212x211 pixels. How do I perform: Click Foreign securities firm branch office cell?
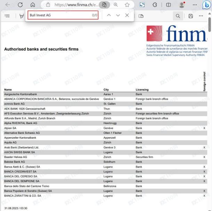click(157, 113)
